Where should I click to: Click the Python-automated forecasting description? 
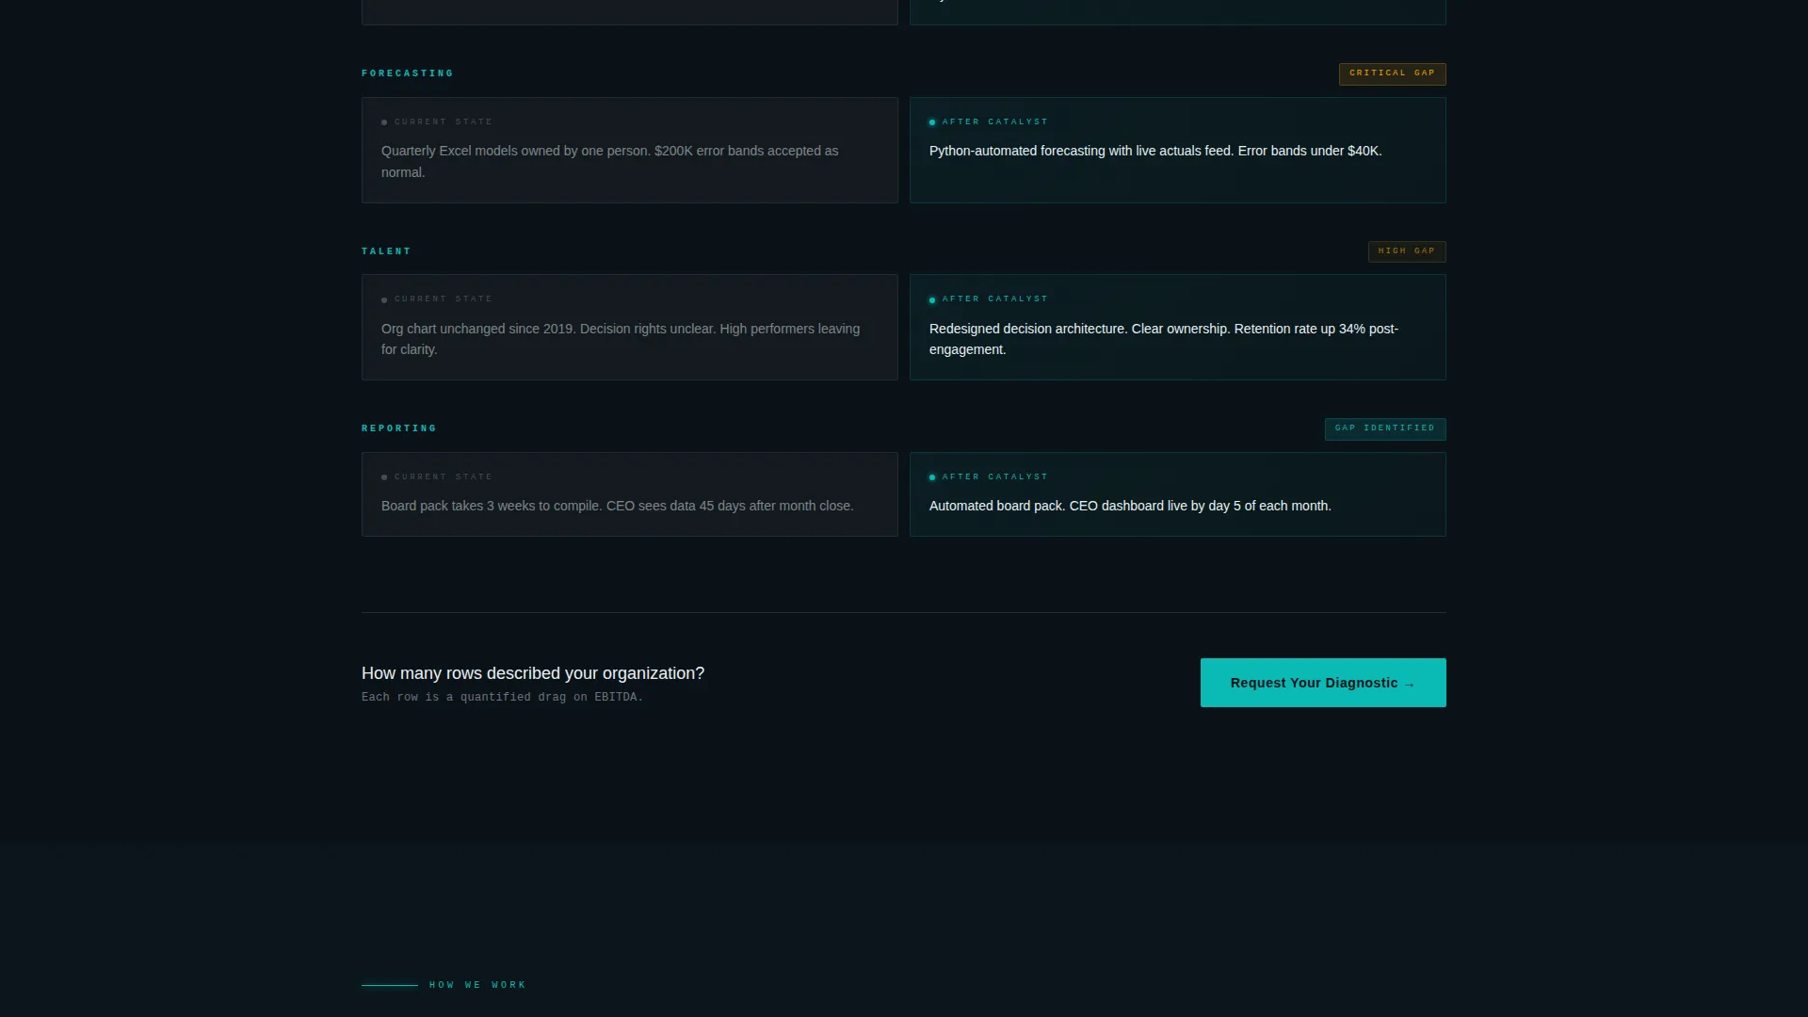tap(1155, 151)
